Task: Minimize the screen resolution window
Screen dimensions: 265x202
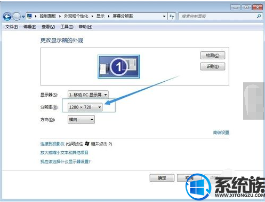Action: point(236,7)
